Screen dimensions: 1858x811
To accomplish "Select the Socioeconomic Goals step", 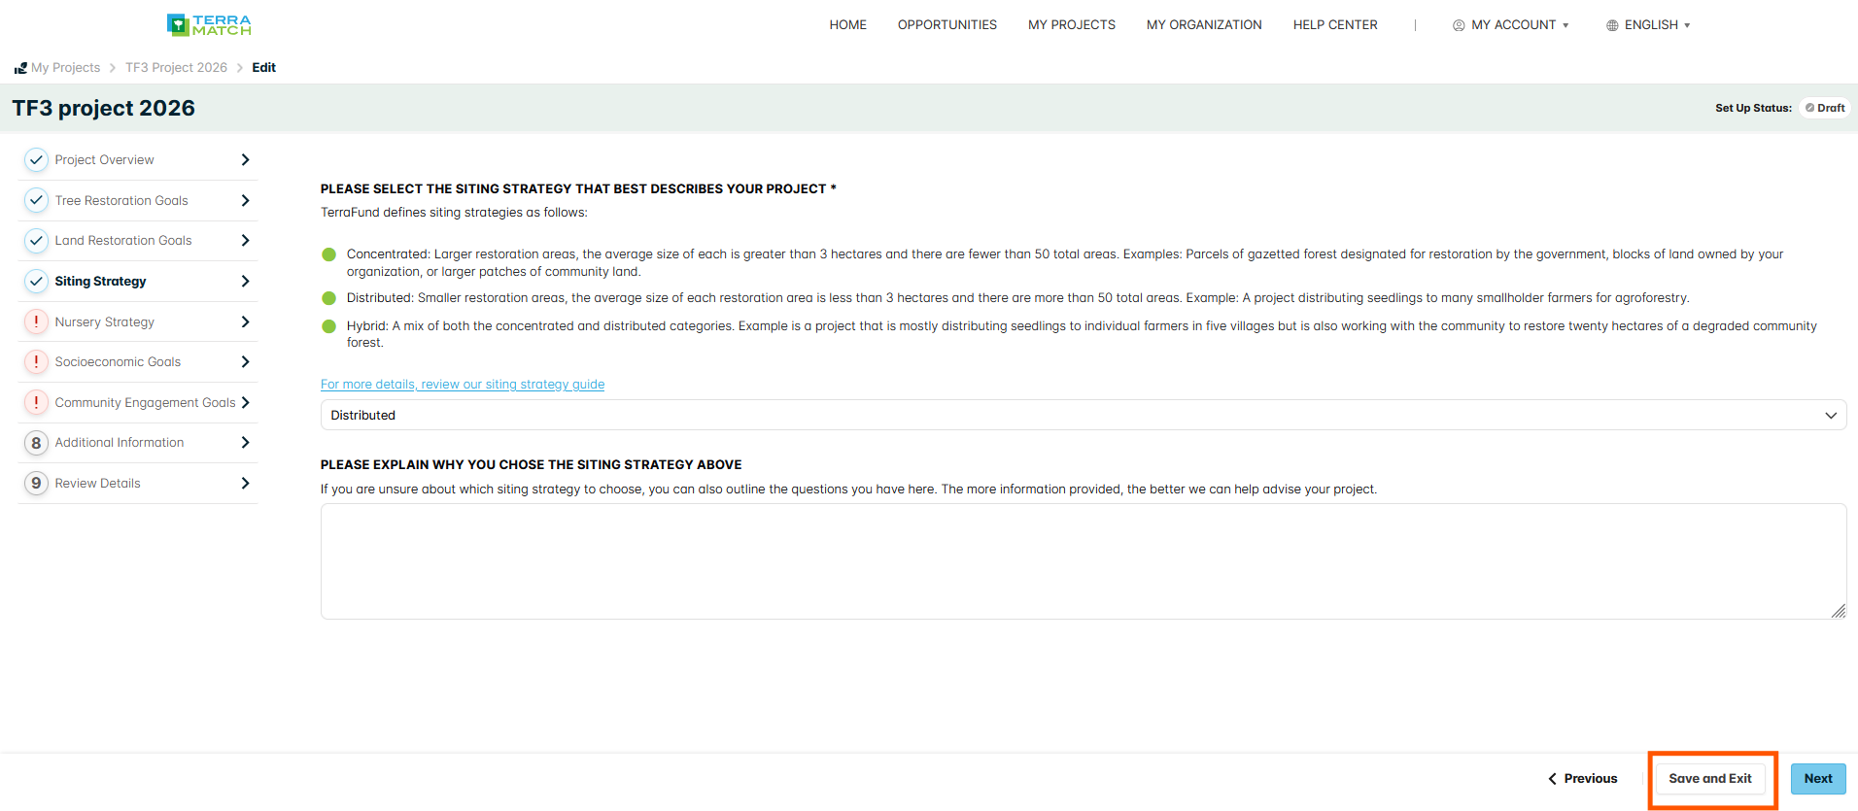I will point(118,361).
